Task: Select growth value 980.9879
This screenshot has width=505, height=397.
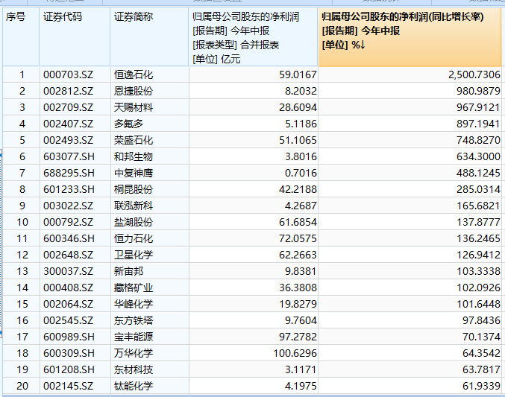Action: point(410,91)
